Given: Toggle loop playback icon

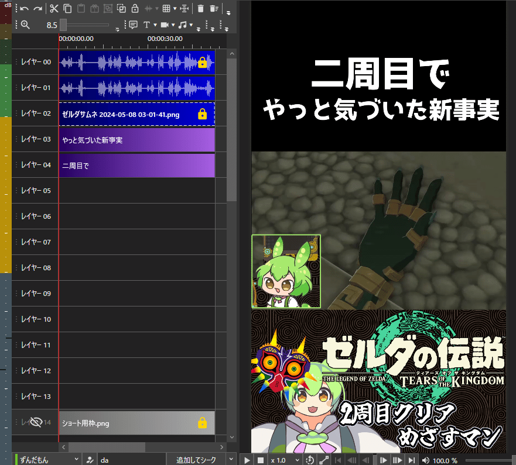Looking at the screenshot, I should coord(309,460).
